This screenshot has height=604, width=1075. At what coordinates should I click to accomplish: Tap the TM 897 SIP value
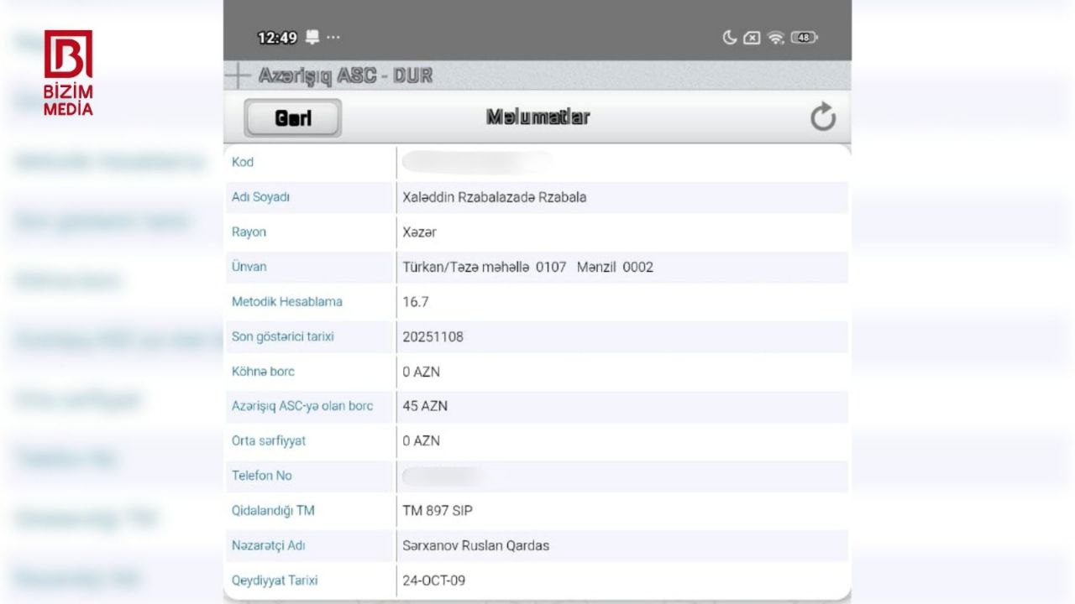[x=438, y=511]
